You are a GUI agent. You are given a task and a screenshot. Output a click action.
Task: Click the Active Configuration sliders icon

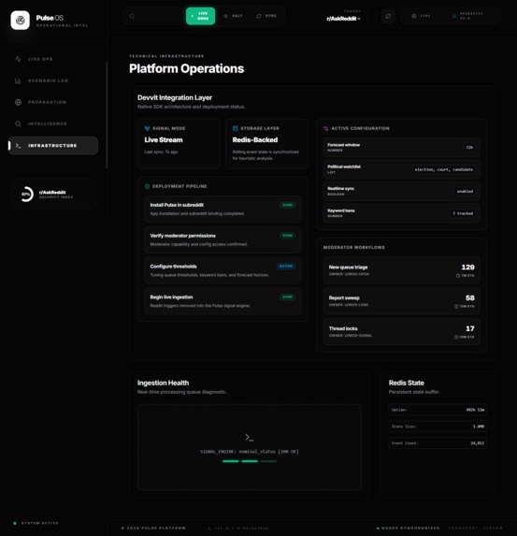(326, 128)
